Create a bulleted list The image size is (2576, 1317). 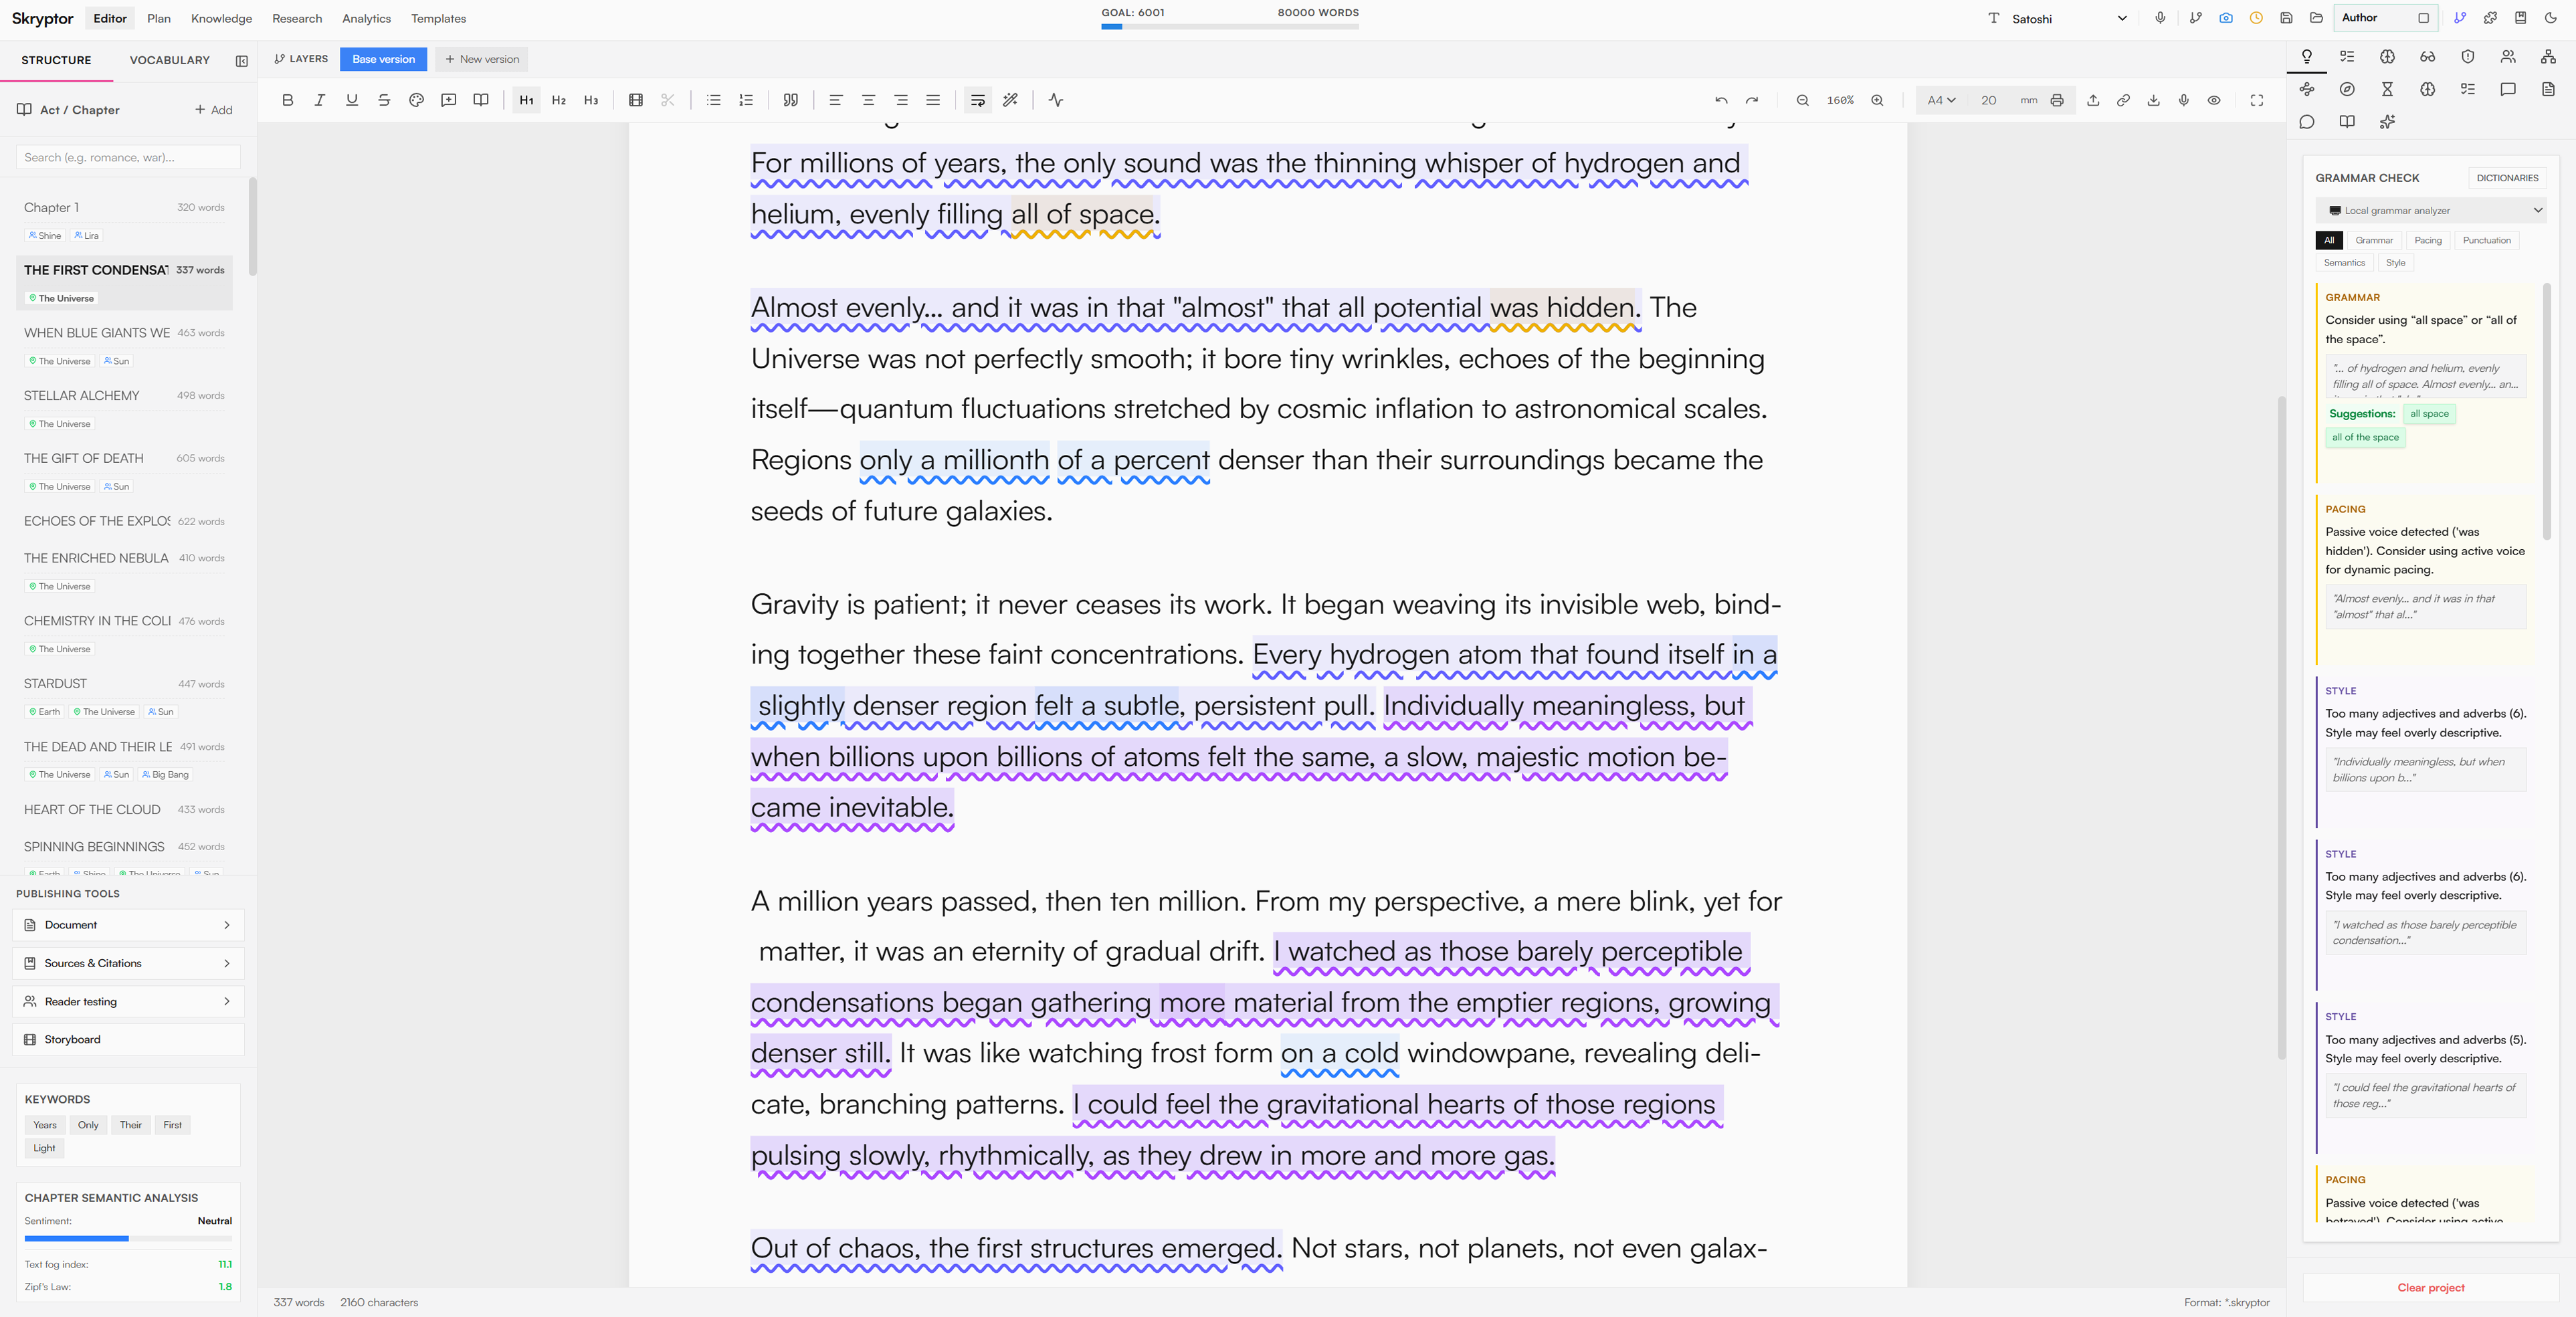tap(713, 100)
